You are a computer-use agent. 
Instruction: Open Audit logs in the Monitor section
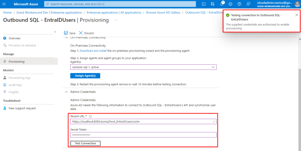pos(15,85)
